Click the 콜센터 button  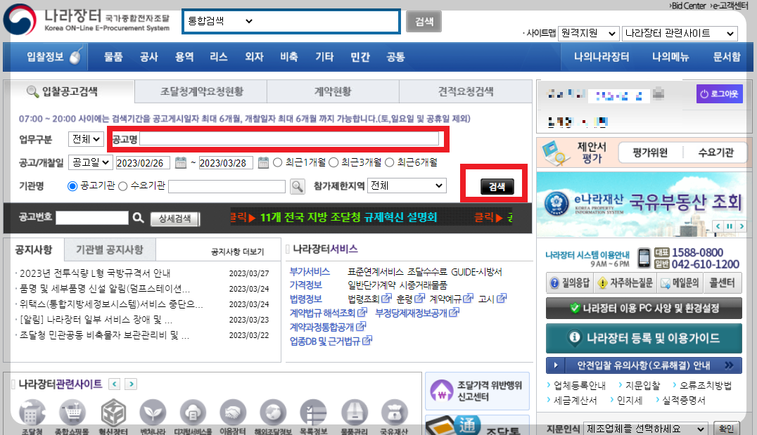(x=723, y=283)
